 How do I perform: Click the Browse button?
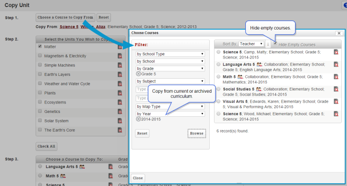(x=197, y=134)
